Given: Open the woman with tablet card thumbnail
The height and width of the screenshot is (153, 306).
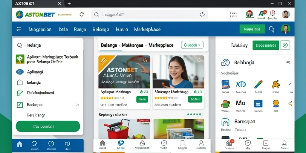Looking at the screenshot, I should (178, 72).
